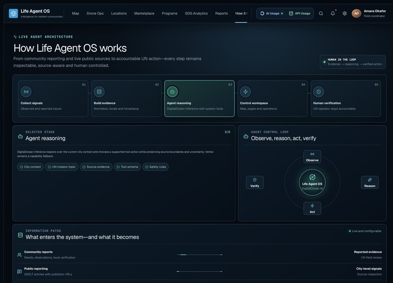Open the notifications bell icon
This screenshot has width=393, height=283.
click(333, 13)
